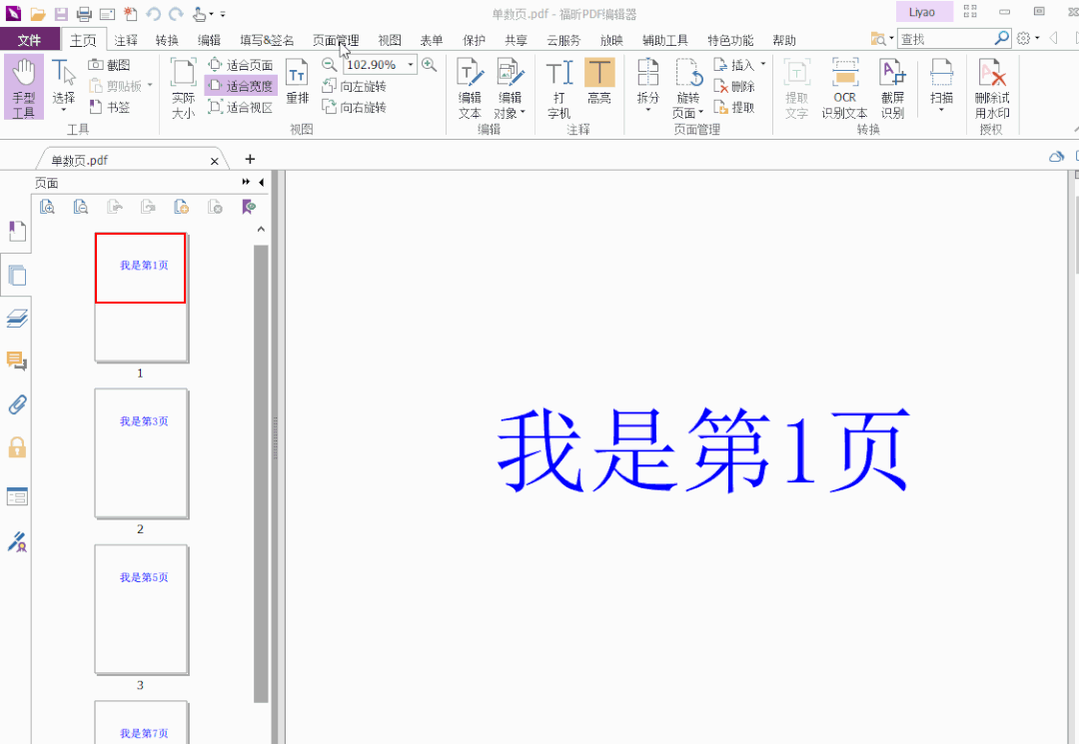This screenshot has height=744, width=1079.
Task: Click the Typewriter (打字机) tool
Action: [x=558, y=89]
